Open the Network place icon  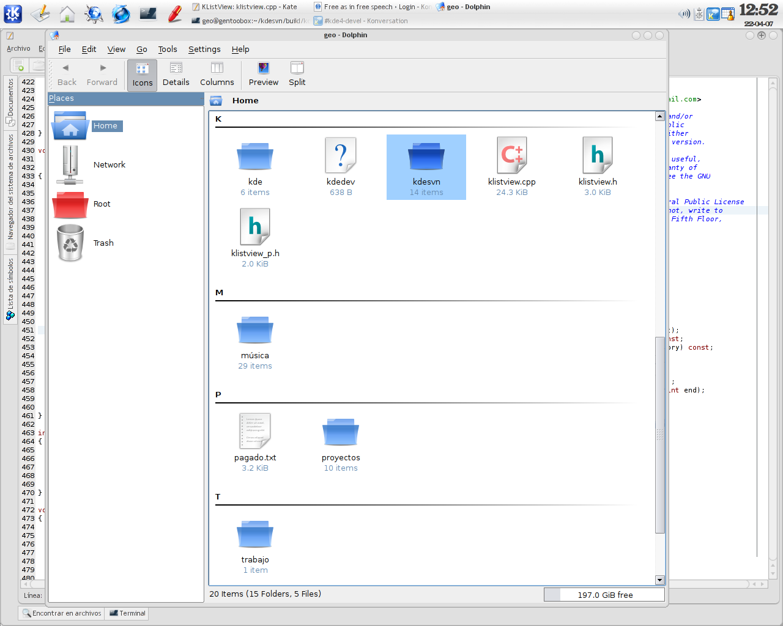(x=70, y=164)
